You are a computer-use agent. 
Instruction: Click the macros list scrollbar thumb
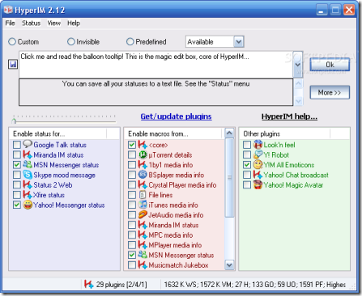229,178
